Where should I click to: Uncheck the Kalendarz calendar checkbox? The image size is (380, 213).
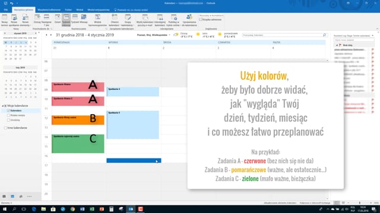tap(8, 111)
